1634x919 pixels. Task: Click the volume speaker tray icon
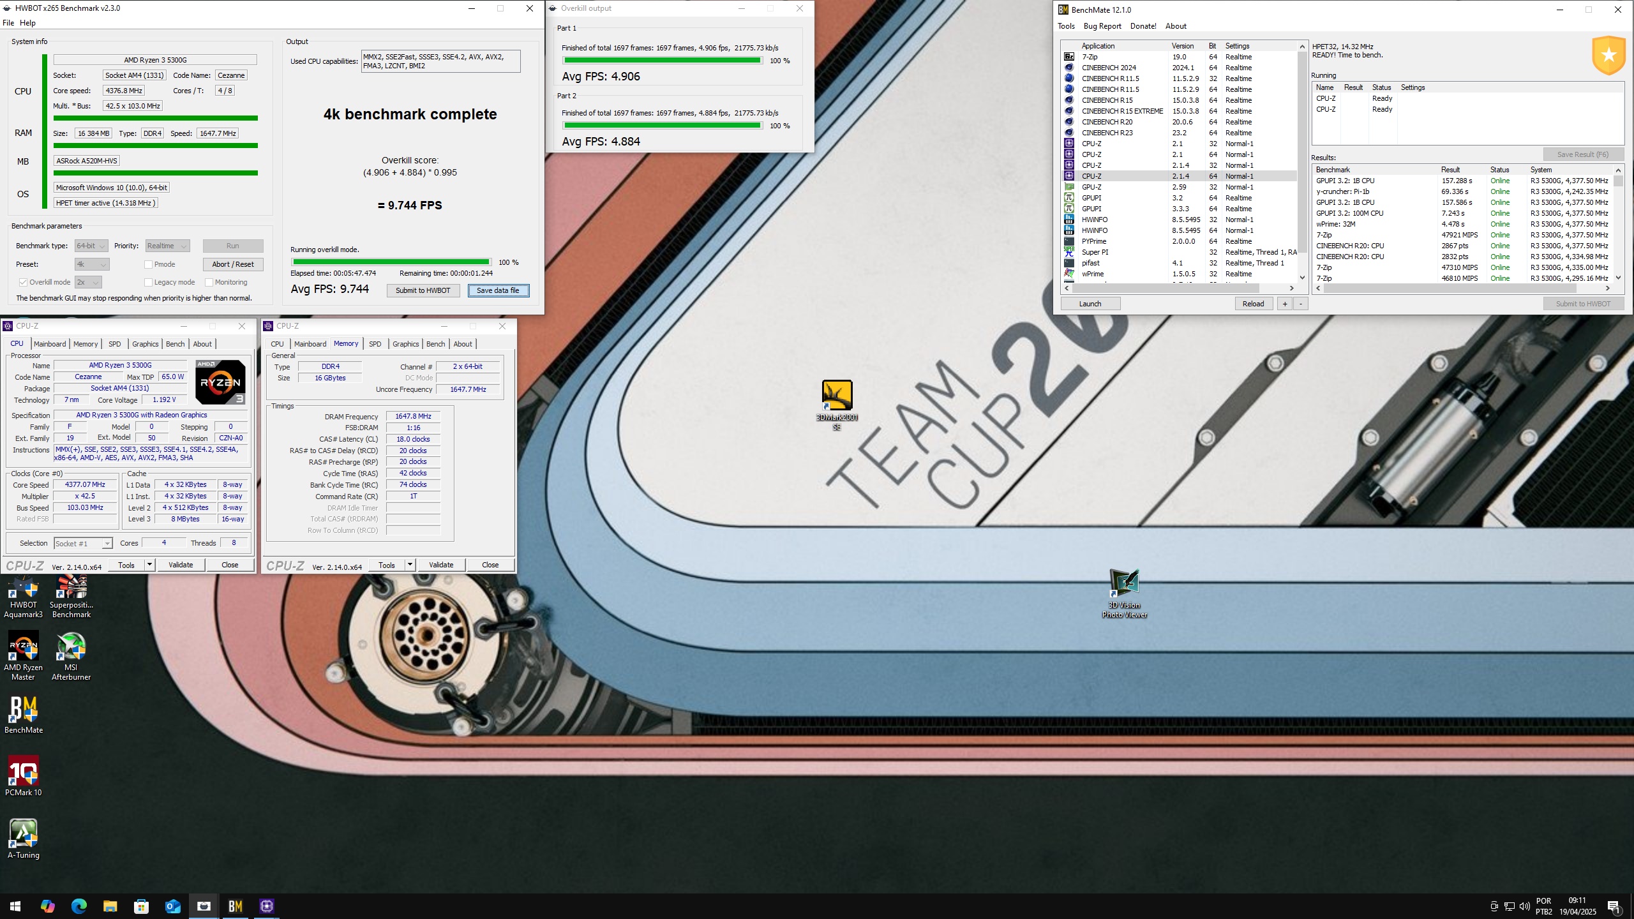click(x=1525, y=906)
